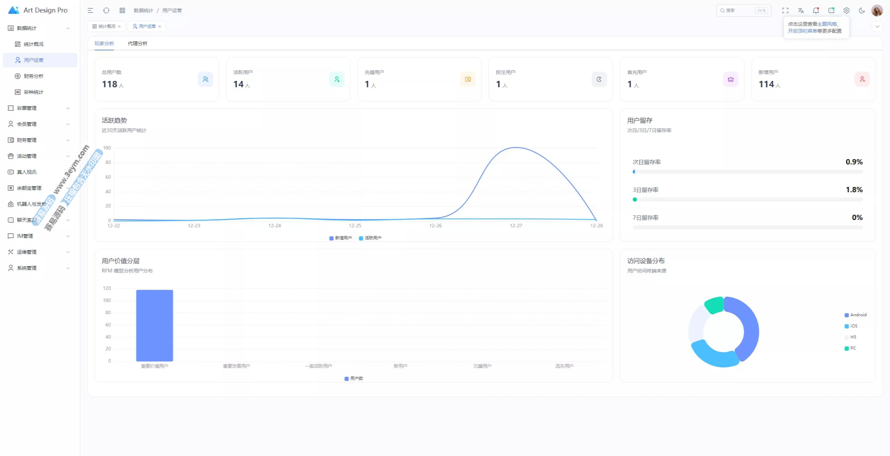Open tab options dropdown chevron at right
The height and width of the screenshot is (456, 890).
pyautogui.click(x=877, y=26)
